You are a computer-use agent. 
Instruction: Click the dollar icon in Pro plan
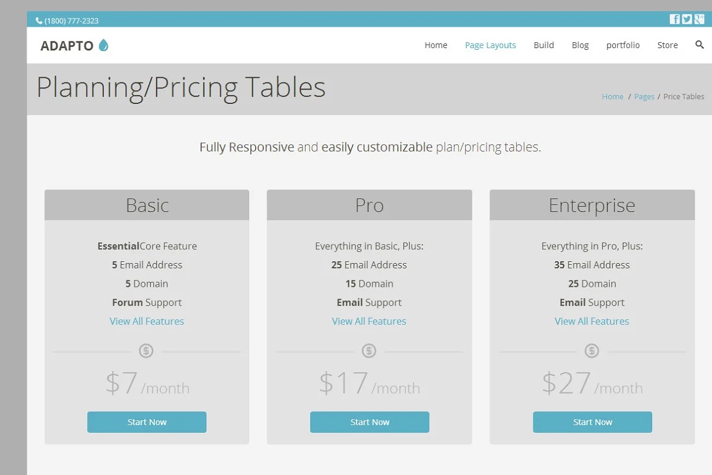coord(369,351)
